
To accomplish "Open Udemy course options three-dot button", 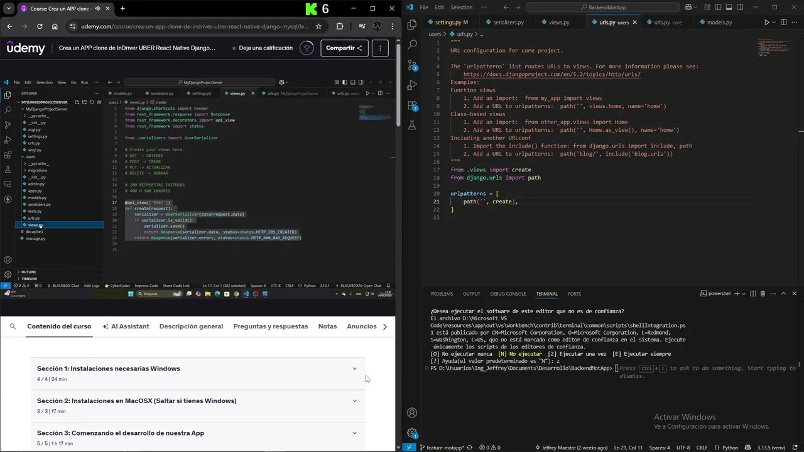I will point(379,48).
